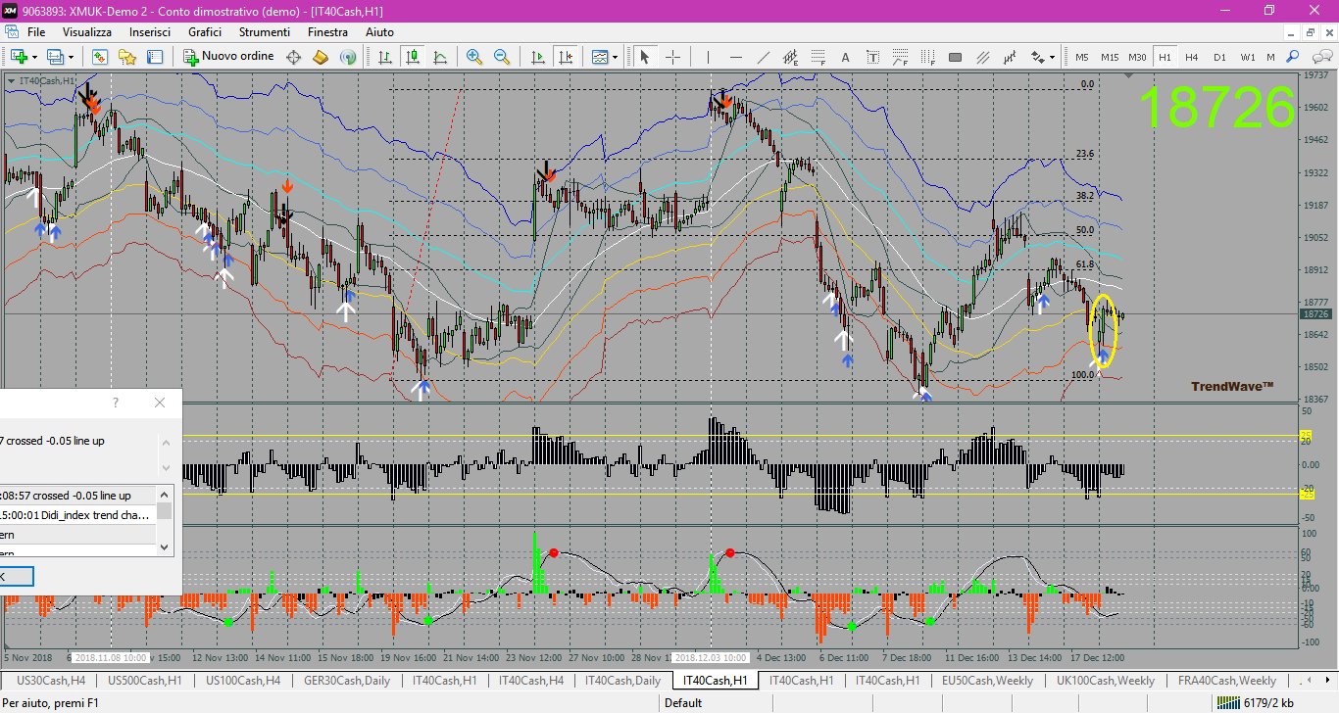This screenshot has width=1339, height=713.
Task: Switch chart to line chart mode
Action: (439, 57)
